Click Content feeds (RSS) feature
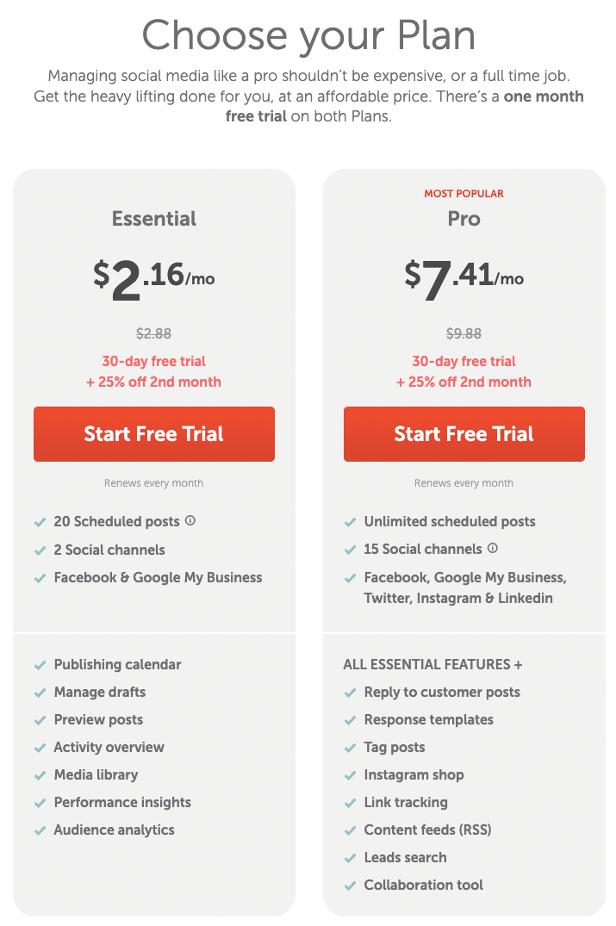 click(427, 830)
